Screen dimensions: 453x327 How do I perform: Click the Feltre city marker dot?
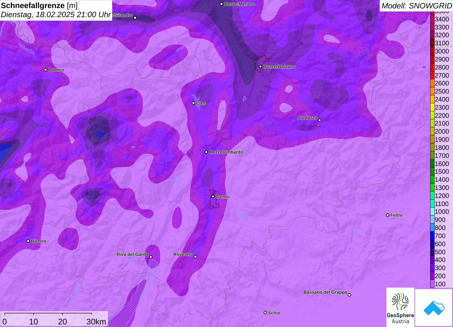[x=388, y=215]
